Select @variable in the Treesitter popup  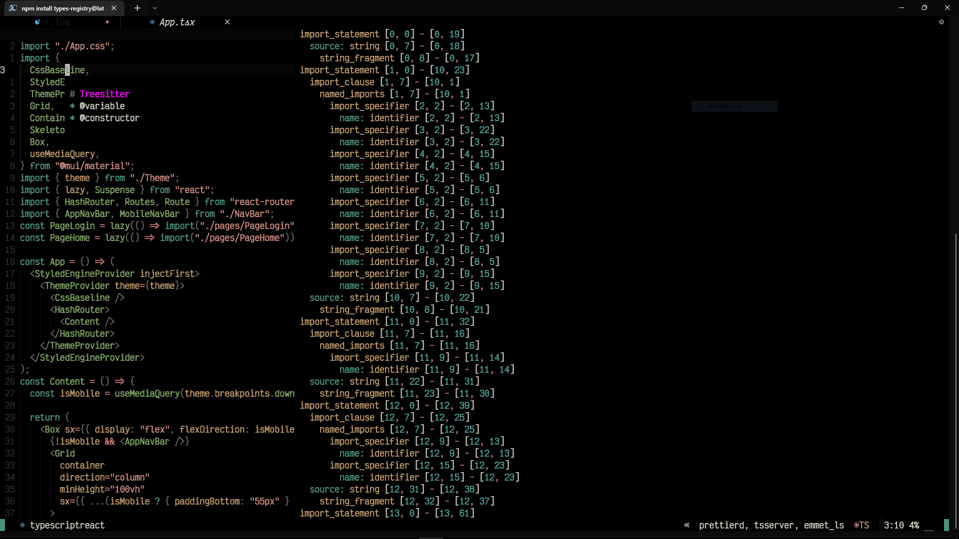[102, 106]
